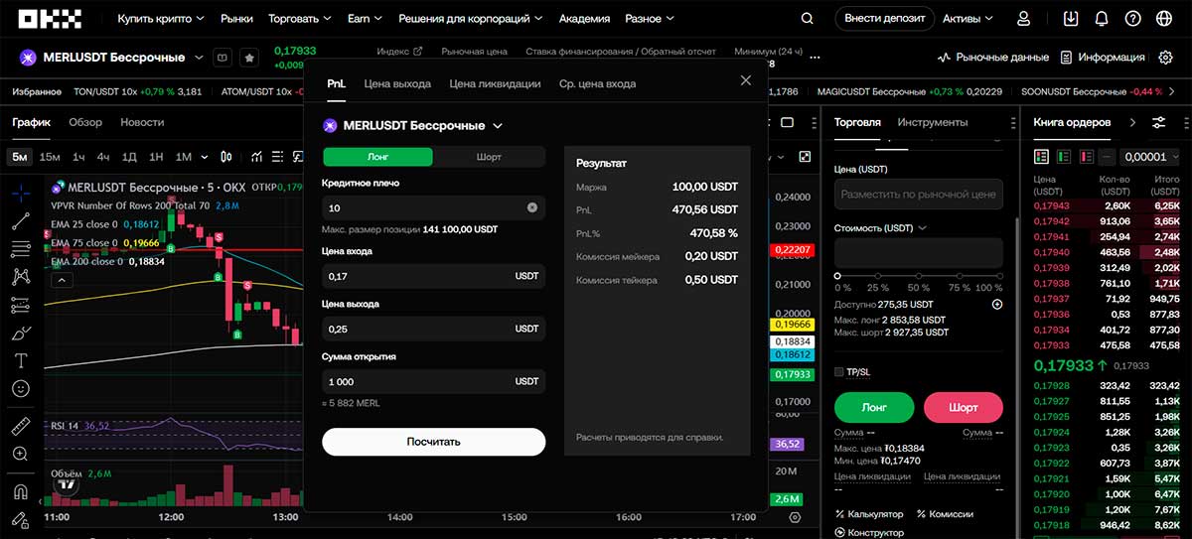Open chart indicators icon

coord(257,157)
